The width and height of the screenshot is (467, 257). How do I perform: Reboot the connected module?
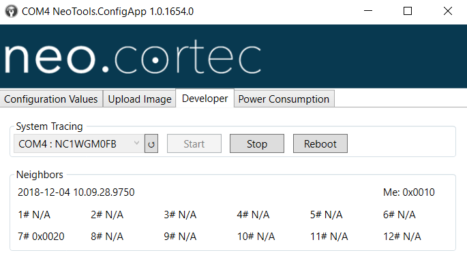pyautogui.click(x=320, y=144)
